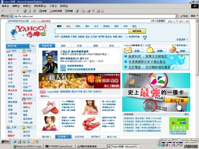Open the 編輯(E) menu
The height and width of the screenshot is (149, 199).
point(16,6)
